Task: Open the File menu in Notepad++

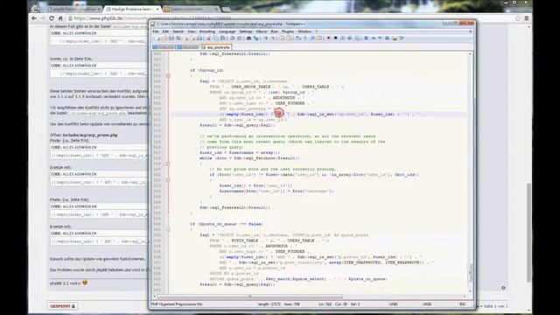Action: 156,31
